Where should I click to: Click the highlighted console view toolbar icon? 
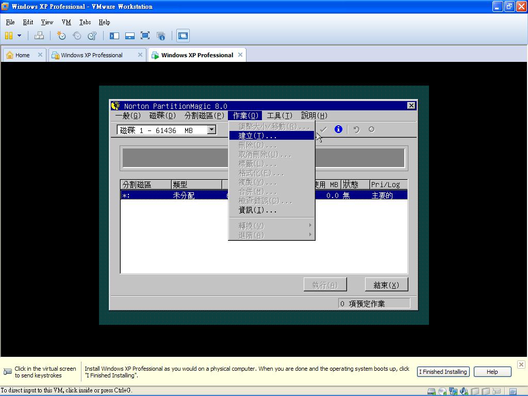[183, 36]
